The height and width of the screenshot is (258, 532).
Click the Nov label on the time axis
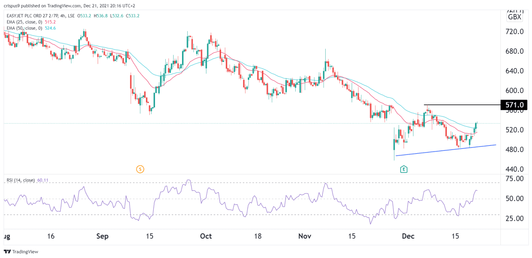point(304,236)
